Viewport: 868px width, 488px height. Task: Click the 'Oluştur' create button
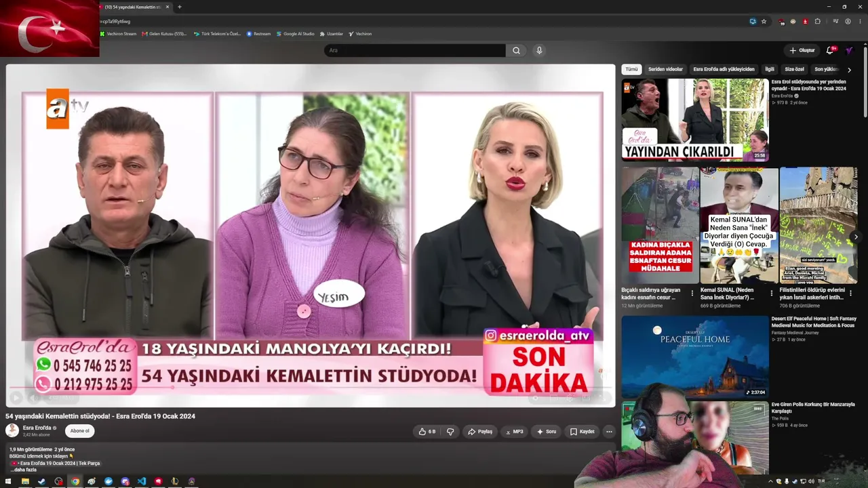click(802, 50)
